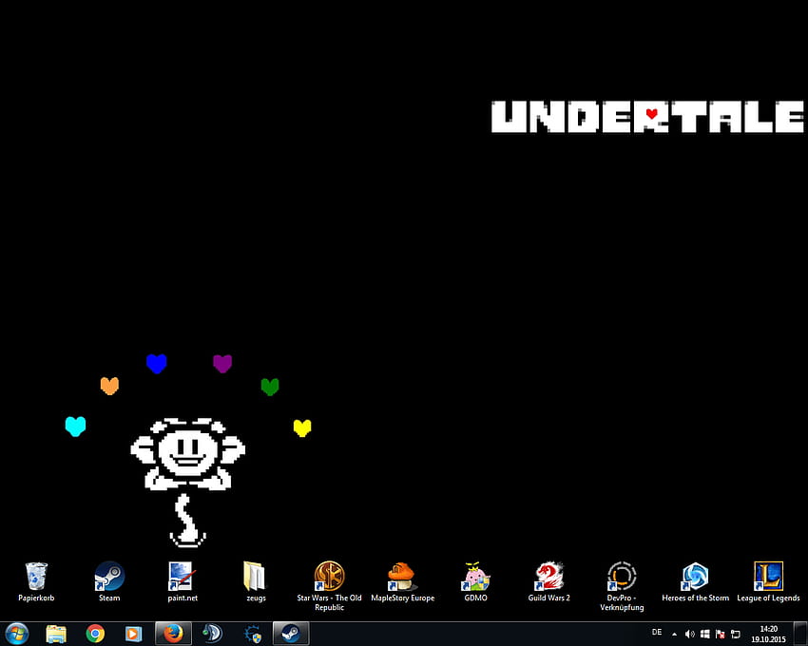Open the network tray icon
The width and height of the screenshot is (808, 646).
coord(736,635)
